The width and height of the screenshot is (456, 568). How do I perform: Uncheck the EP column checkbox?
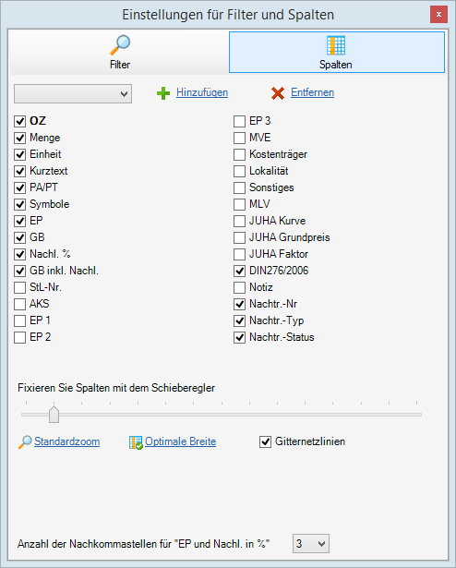(x=20, y=221)
